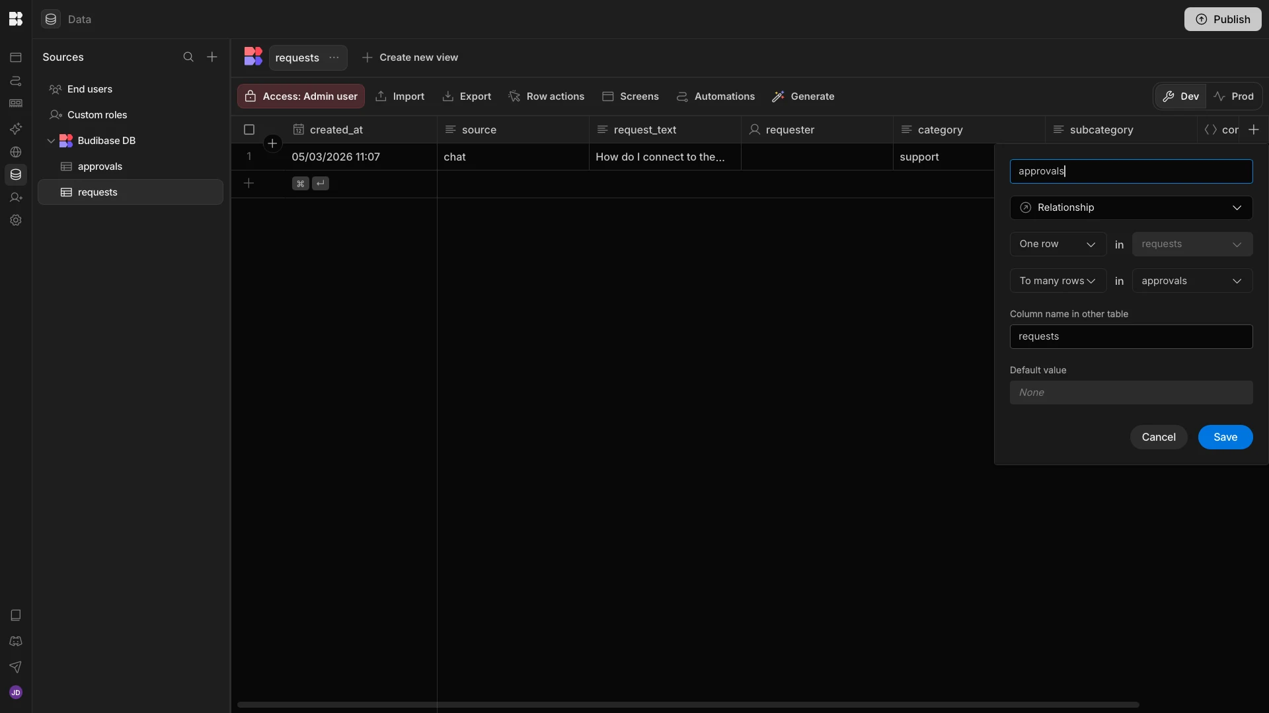Click the request_text column header
Image resolution: width=1269 pixels, height=713 pixels.
click(x=665, y=130)
